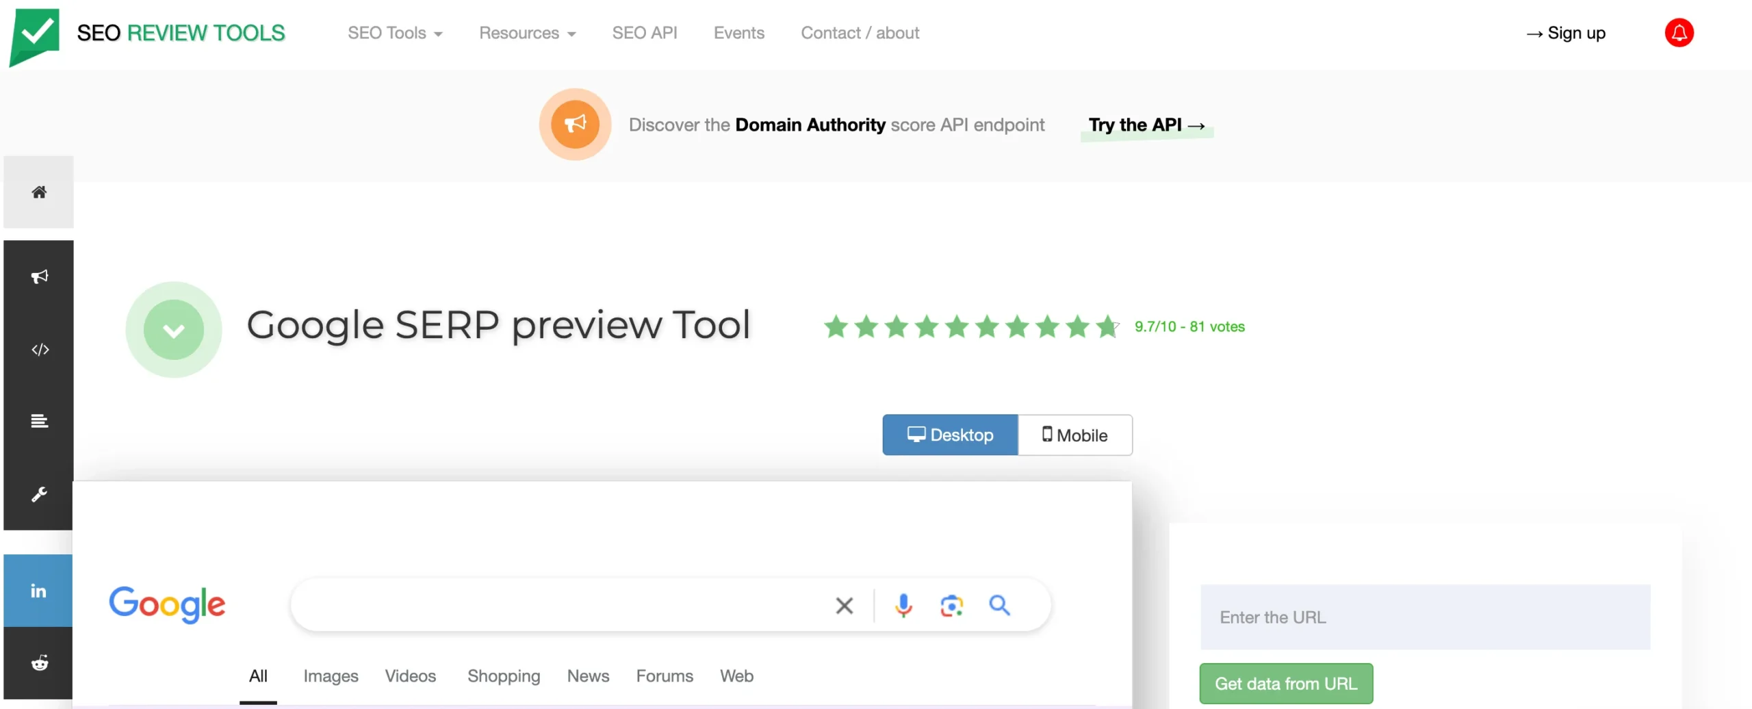This screenshot has height=709, width=1752.
Task: Open the sidebar megaphone icon
Action: point(39,276)
